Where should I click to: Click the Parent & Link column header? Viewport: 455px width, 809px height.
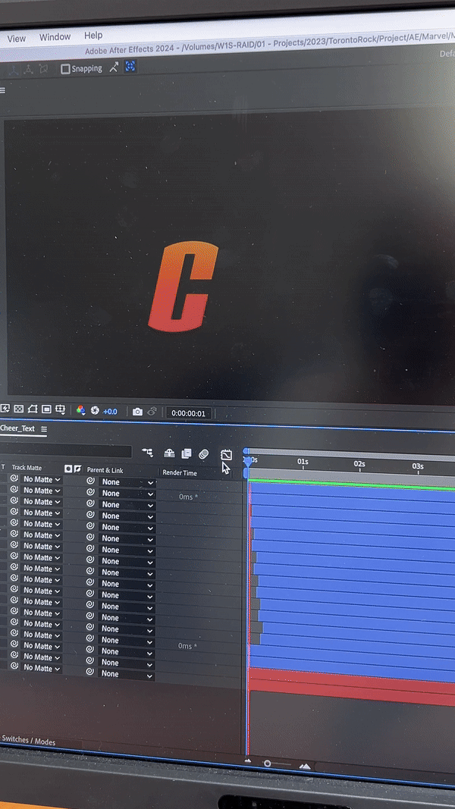click(105, 470)
